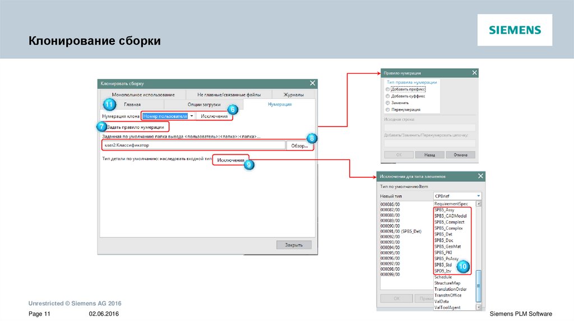Close the Клонировать сборку dialog
Viewport: 574px width, 321px height.
(x=312, y=83)
